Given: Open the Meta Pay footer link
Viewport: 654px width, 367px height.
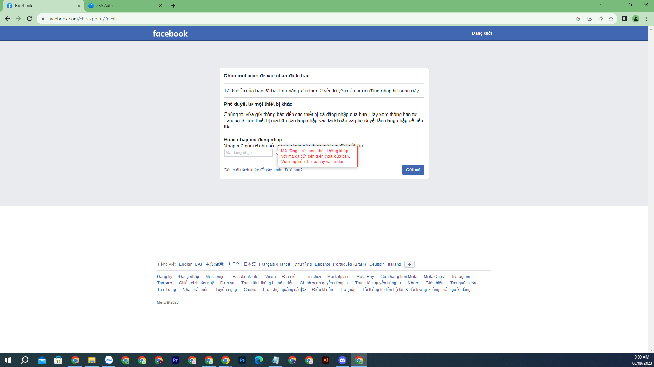Looking at the screenshot, I should (365, 277).
